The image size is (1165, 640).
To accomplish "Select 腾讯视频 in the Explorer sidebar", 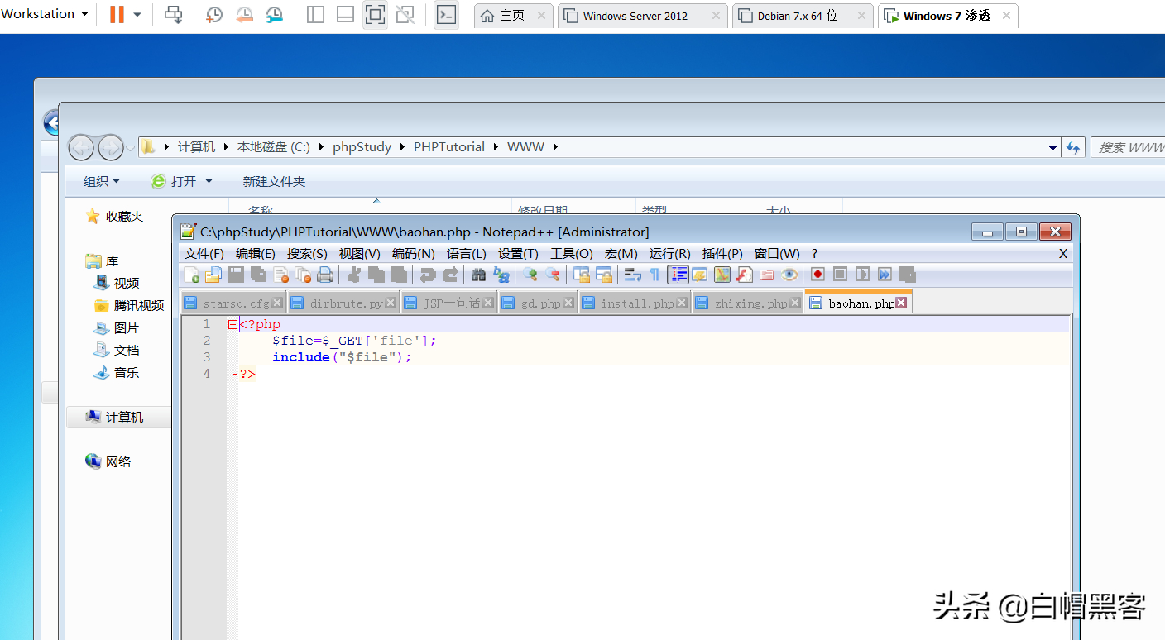I will [128, 305].
